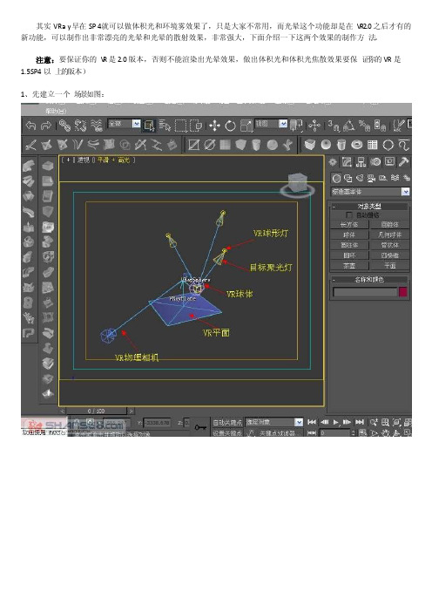This screenshot has width=432, height=612.
Task: Open the Modify panel tab
Action: (347, 162)
